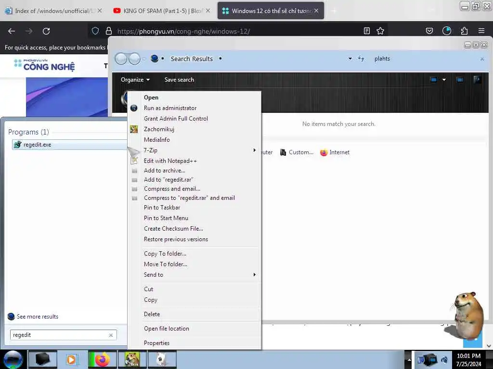This screenshot has height=369, width=493.
Task: Choose Delete in context menu
Action: pyautogui.click(x=195, y=314)
